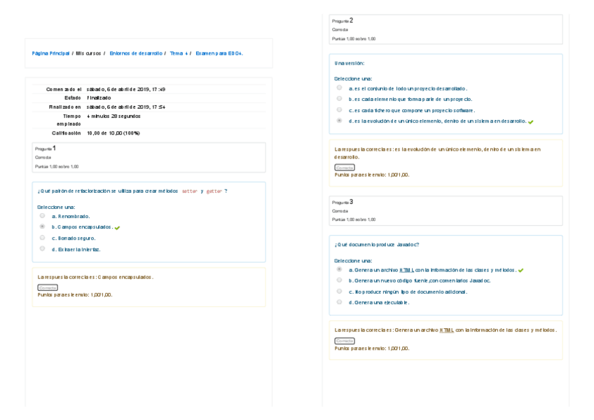Image resolution: width=594 pixels, height=420 pixels.
Task: Click underlined 'HTML' in Javadoc answer a
Action: pos(407,270)
